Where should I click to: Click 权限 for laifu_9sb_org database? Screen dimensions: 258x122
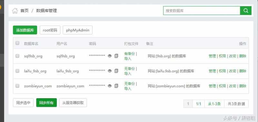pyautogui.click(x=222, y=71)
